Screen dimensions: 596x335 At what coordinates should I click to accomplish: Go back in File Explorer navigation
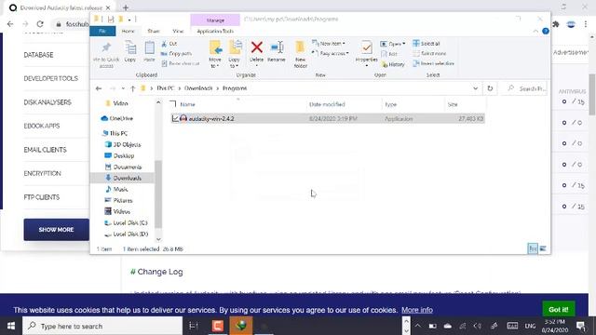(99, 88)
